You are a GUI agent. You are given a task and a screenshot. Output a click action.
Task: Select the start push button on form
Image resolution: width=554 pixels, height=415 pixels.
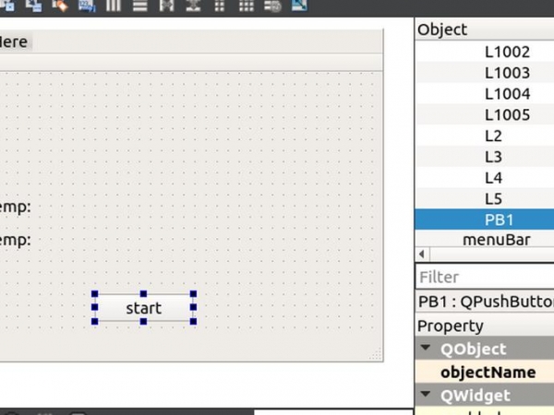pos(143,308)
